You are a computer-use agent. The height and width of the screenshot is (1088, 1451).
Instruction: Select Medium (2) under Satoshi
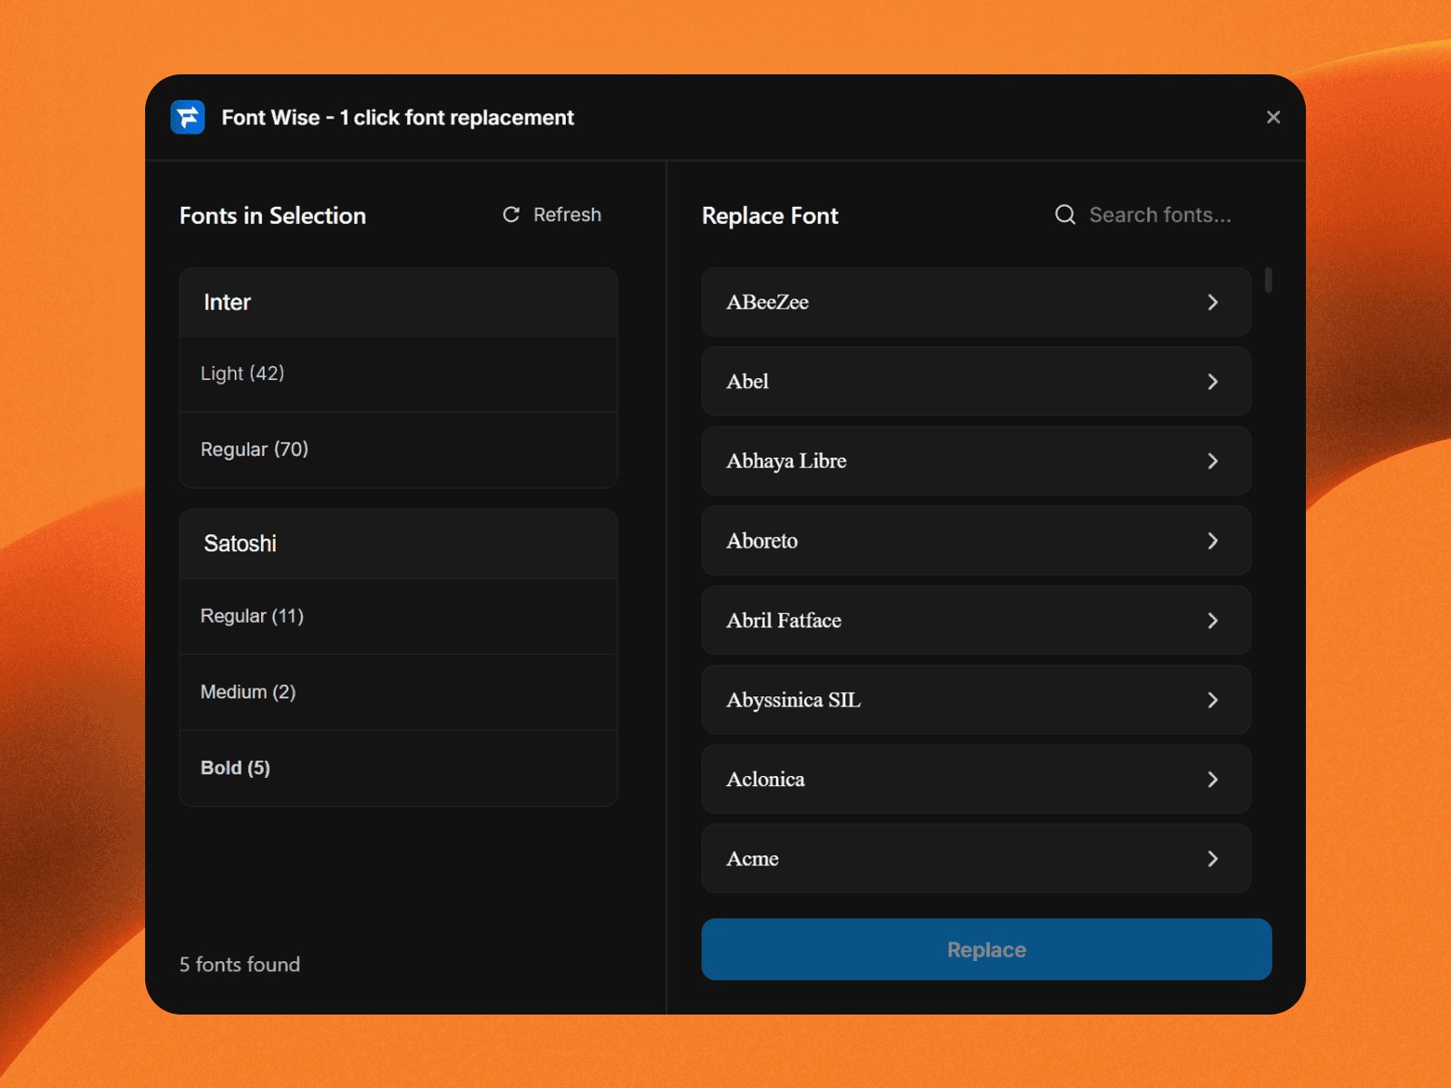[398, 692]
